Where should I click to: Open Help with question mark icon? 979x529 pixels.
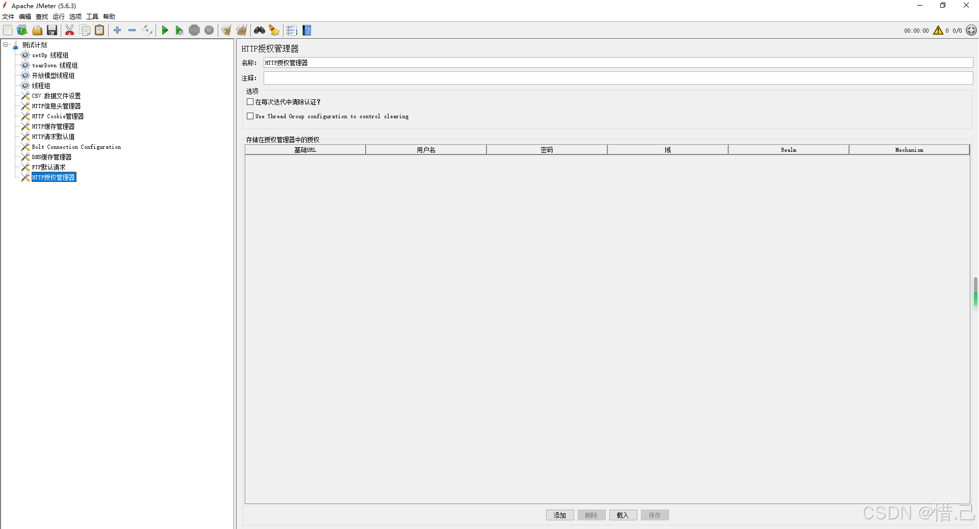coord(307,31)
